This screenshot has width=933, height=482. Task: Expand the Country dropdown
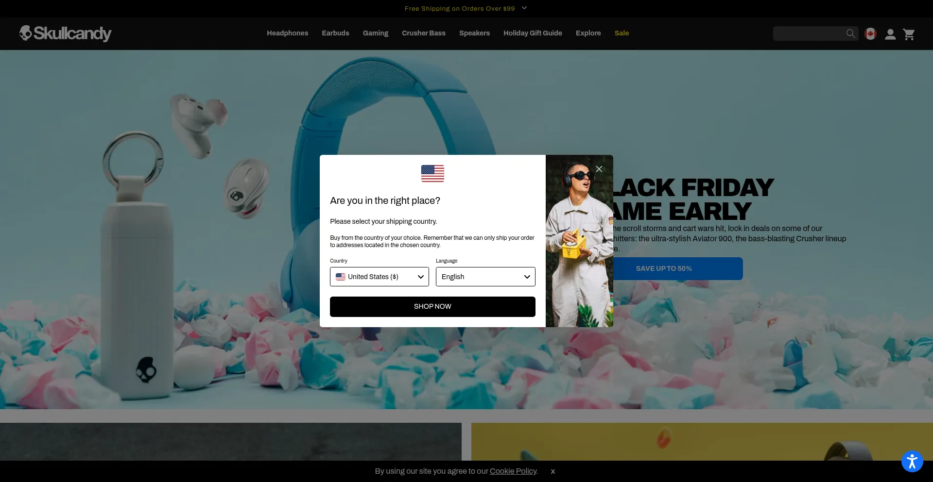(x=379, y=277)
